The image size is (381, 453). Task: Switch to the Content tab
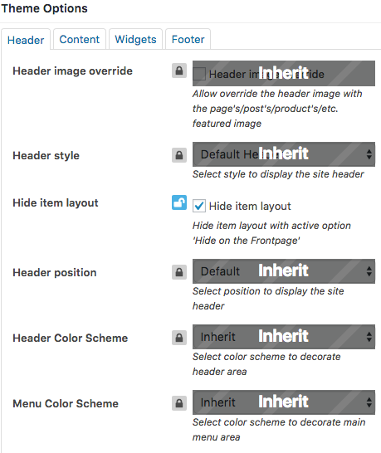point(80,39)
